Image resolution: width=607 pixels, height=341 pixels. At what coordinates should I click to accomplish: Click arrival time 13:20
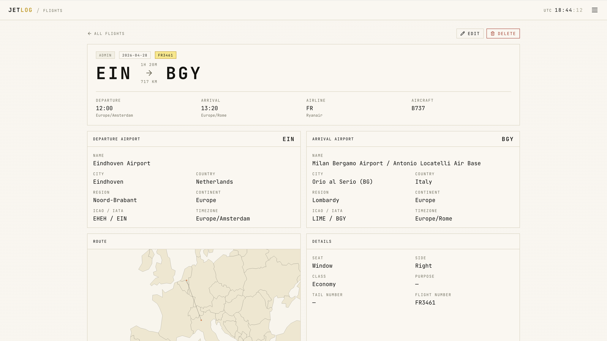pos(210,108)
